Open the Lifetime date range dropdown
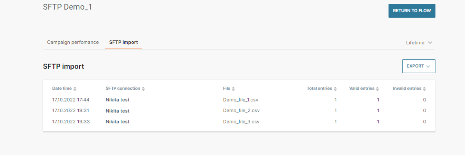Viewport: 465px width, 155px height. pyautogui.click(x=419, y=43)
